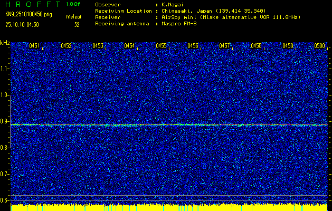Click the 0451 time marker
The width and height of the screenshot is (332, 211).
35,46
